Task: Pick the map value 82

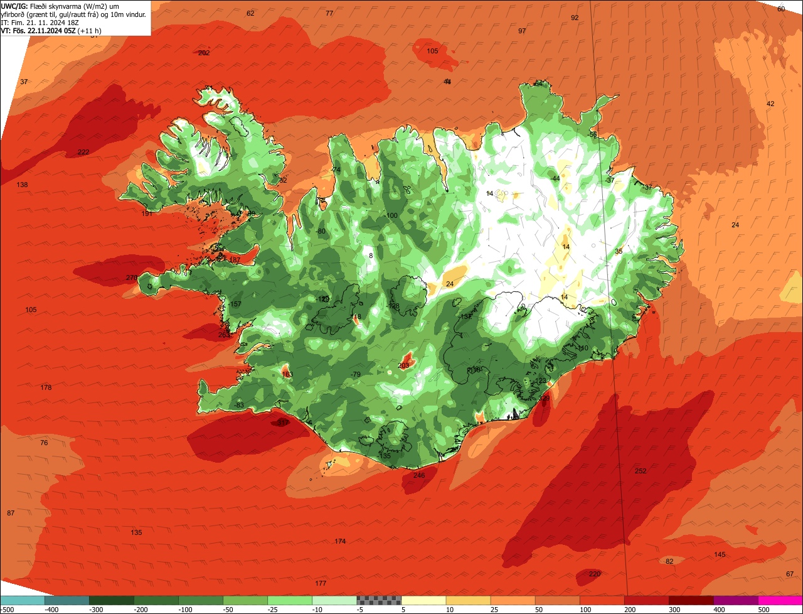Action: (669, 561)
